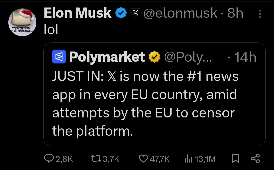Open the Polymarket account name
Image resolution: width=274 pixels, height=170 pixels.
(x=107, y=57)
